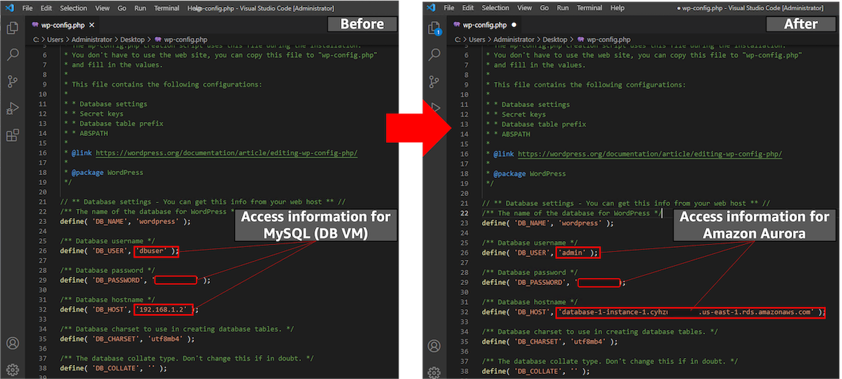Open Accounts menu in the right After window
The width and height of the screenshot is (842, 379).
[x=434, y=345]
